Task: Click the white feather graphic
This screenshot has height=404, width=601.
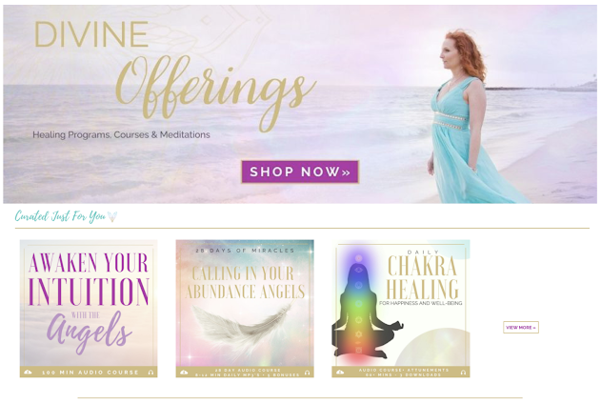Action: click(243, 326)
